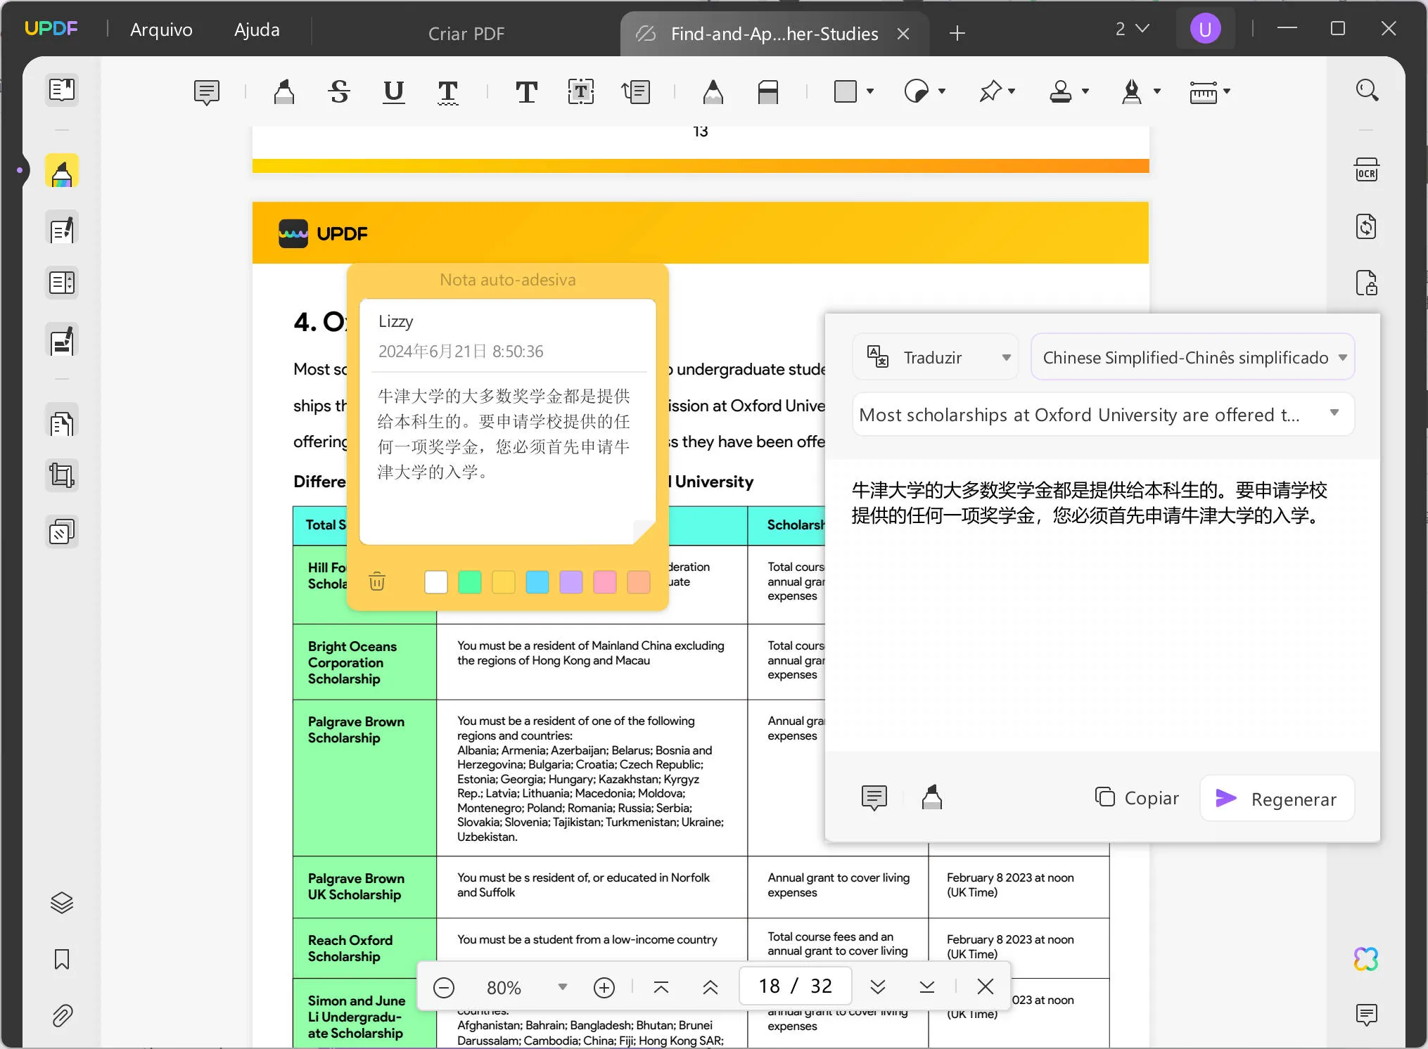Open the Bookmarks panel icon
This screenshot has width=1428, height=1049.
[x=62, y=959]
